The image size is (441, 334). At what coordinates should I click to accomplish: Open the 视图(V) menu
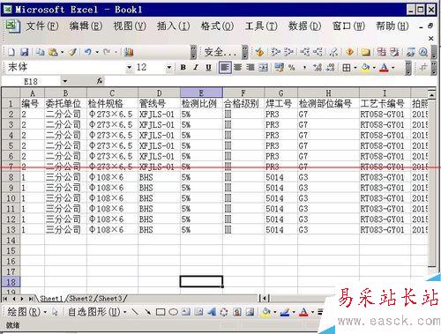tap(130, 26)
